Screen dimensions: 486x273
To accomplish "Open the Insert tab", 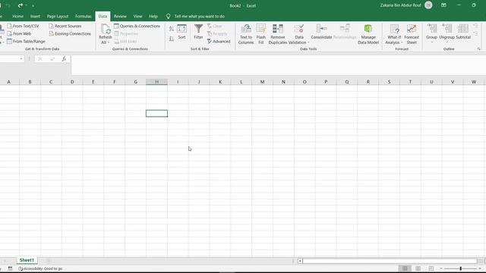I will (35, 16).
